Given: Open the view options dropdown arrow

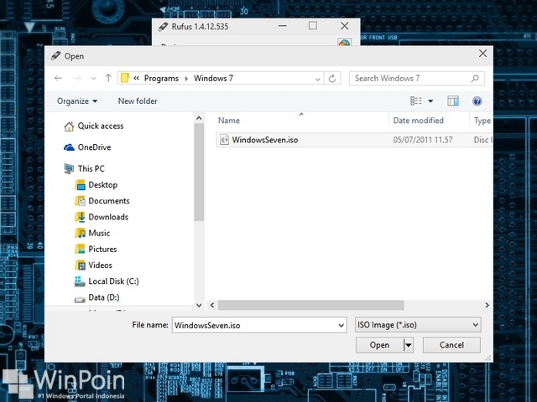Looking at the screenshot, I should tap(430, 101).
